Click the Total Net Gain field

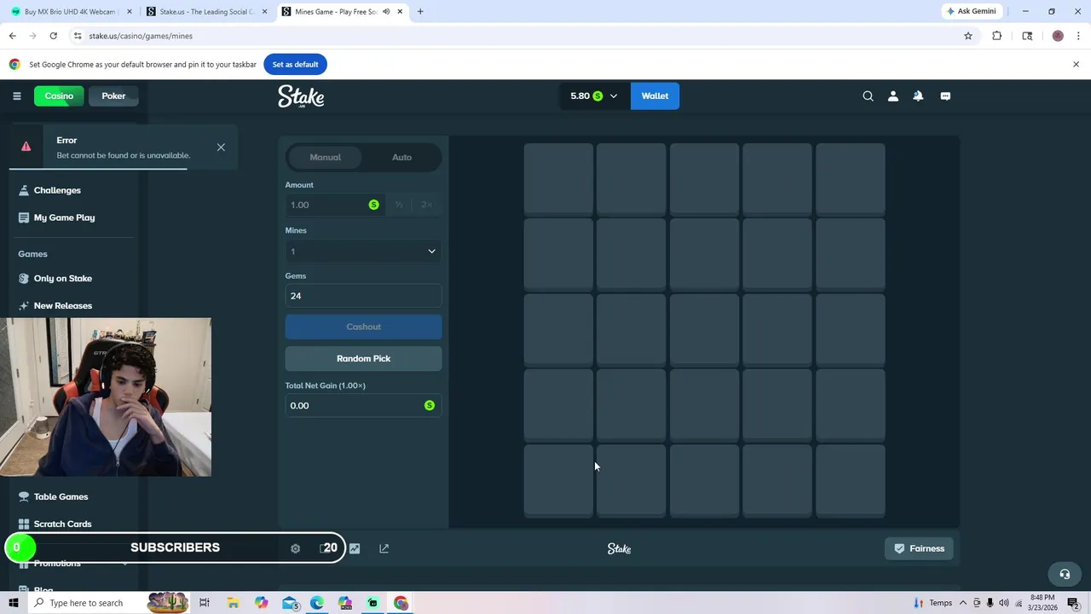363,405
